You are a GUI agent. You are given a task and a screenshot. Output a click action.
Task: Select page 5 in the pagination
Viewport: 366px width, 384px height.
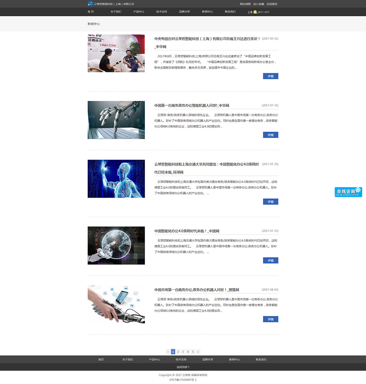pyautogui.click(x=193, y=352)
